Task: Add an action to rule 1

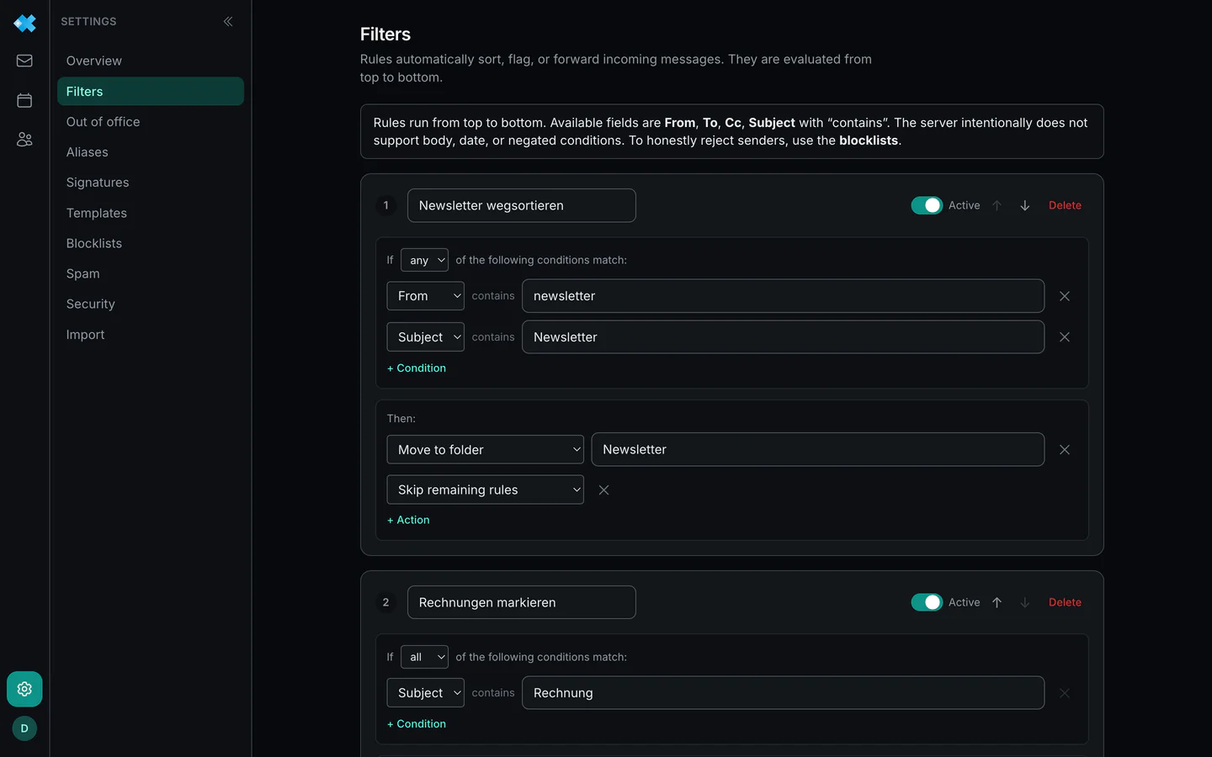Action: [x=408, y=520]
